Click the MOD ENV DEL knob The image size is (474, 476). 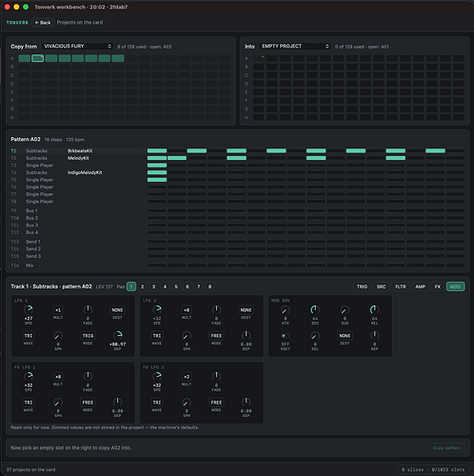coord(315,336)
